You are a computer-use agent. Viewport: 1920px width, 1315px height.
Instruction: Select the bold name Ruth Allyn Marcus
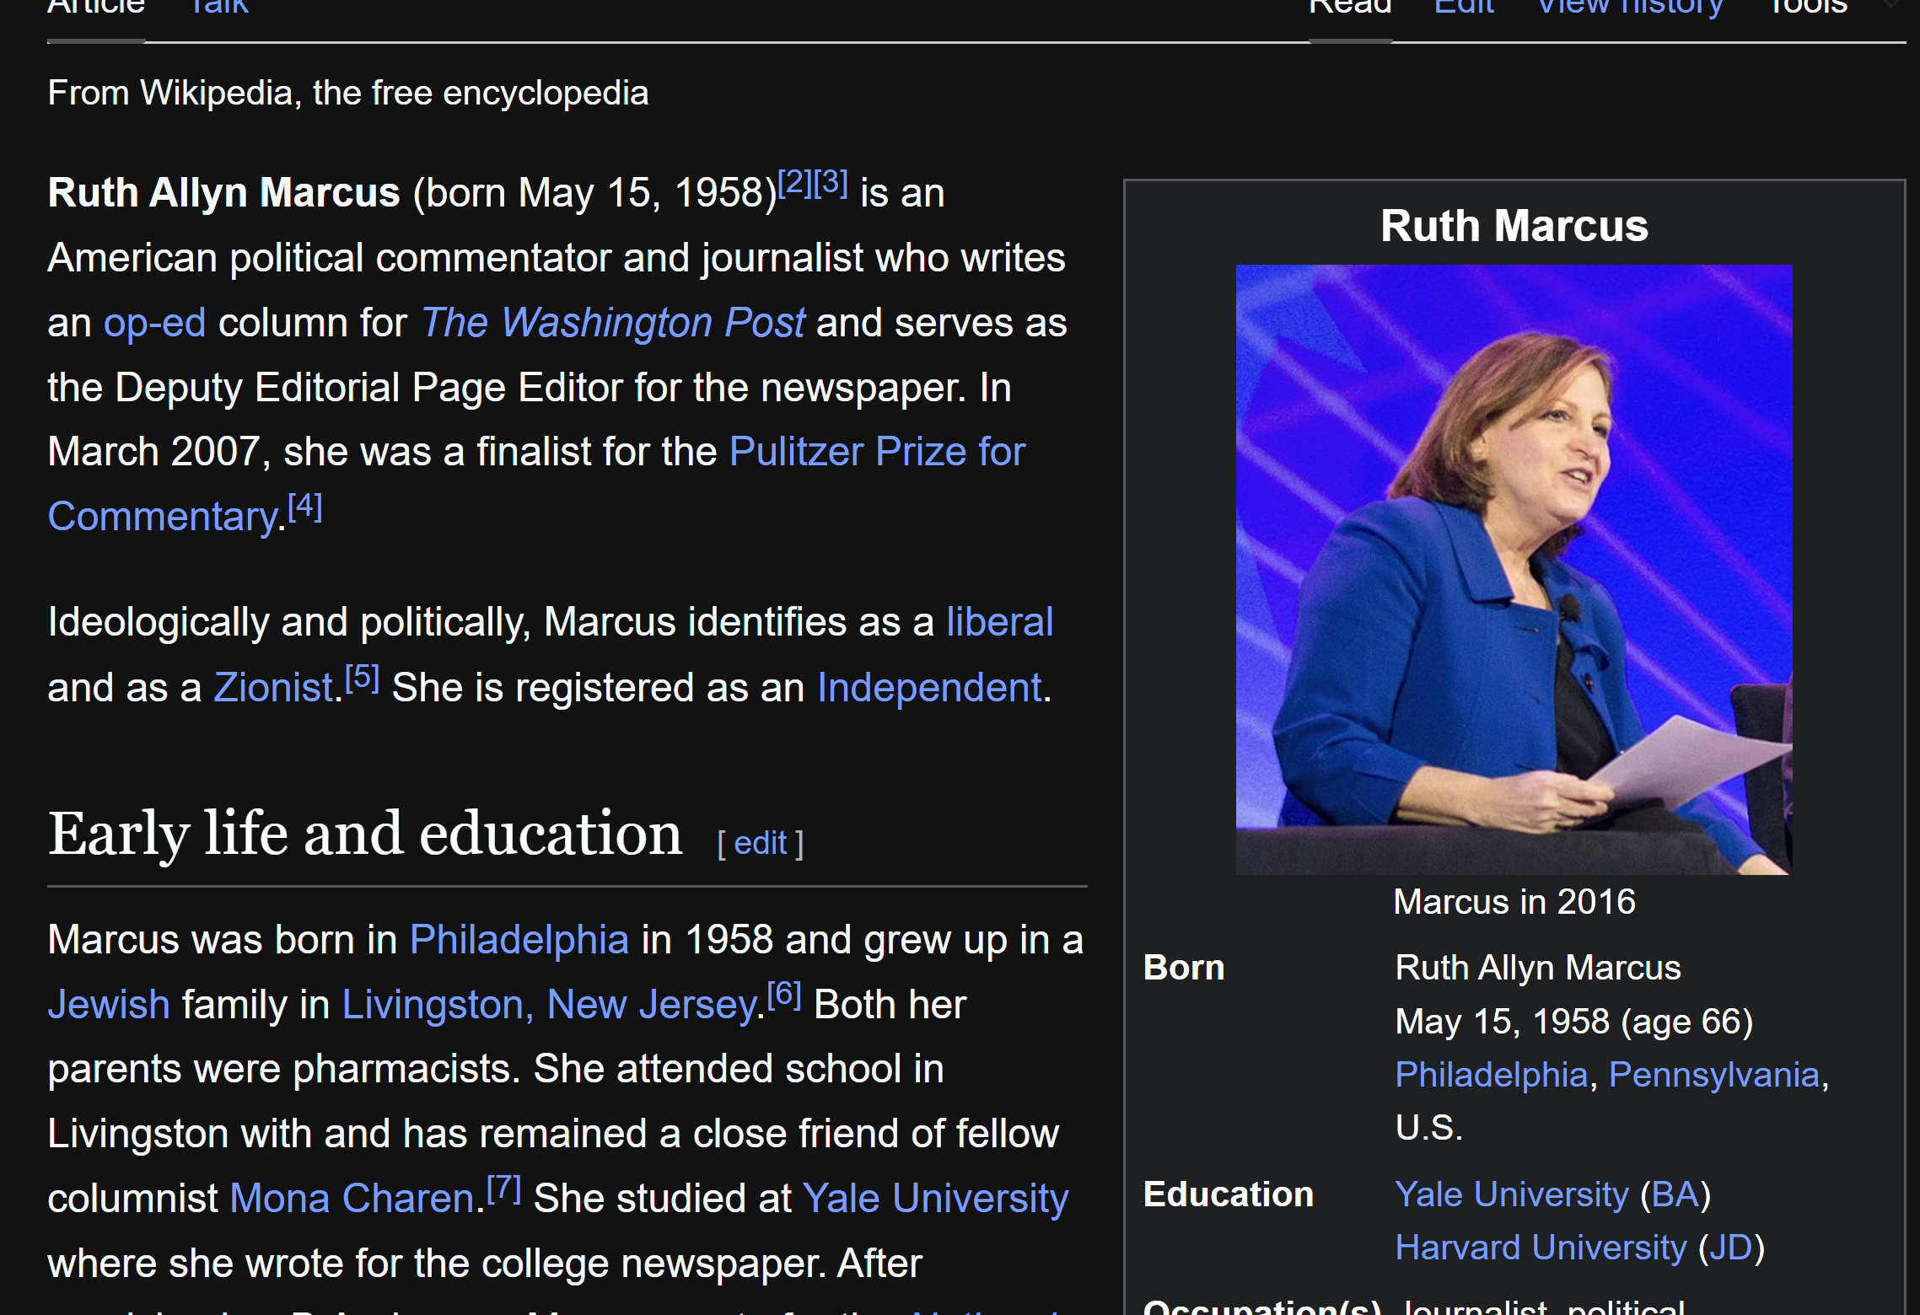[x=223, y=193]
